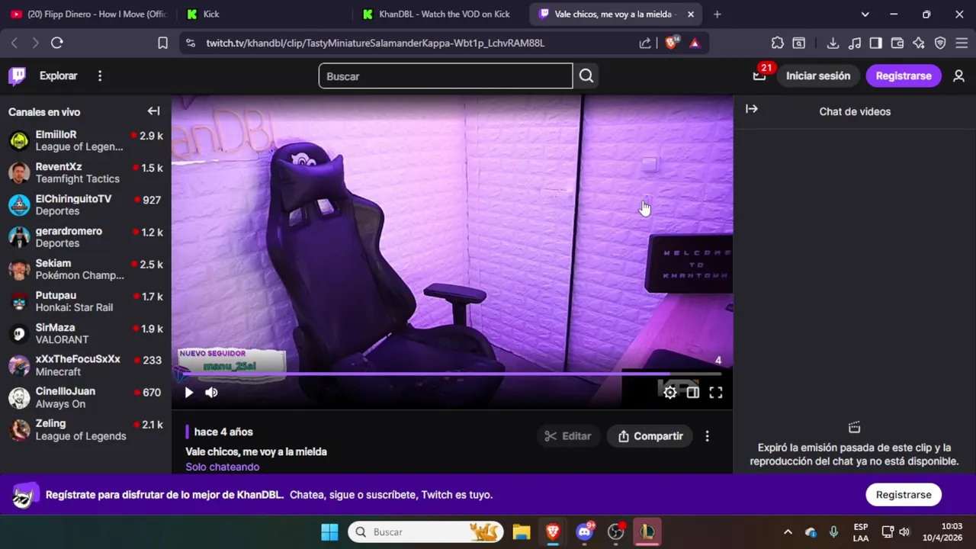
Task: Open File Explorer from the taskbar
Action: pos(521,531)
